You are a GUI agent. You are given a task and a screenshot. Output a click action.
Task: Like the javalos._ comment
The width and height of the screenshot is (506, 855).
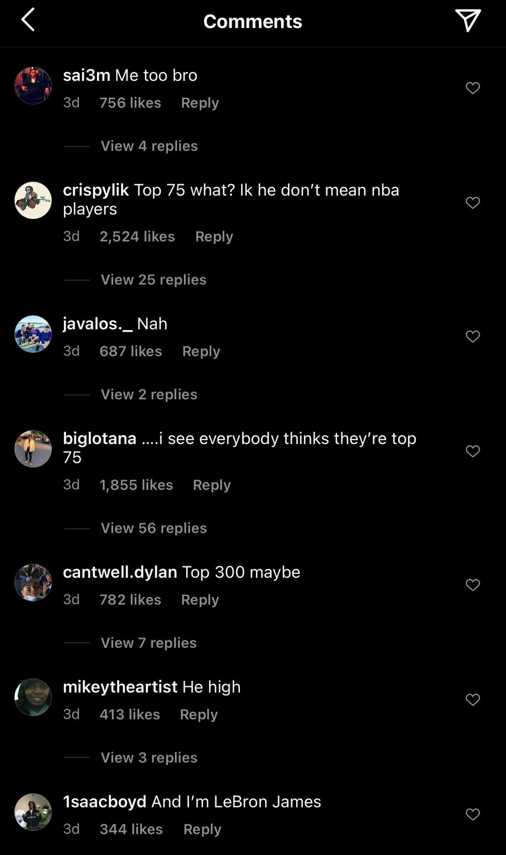click(x=473, y=336)
